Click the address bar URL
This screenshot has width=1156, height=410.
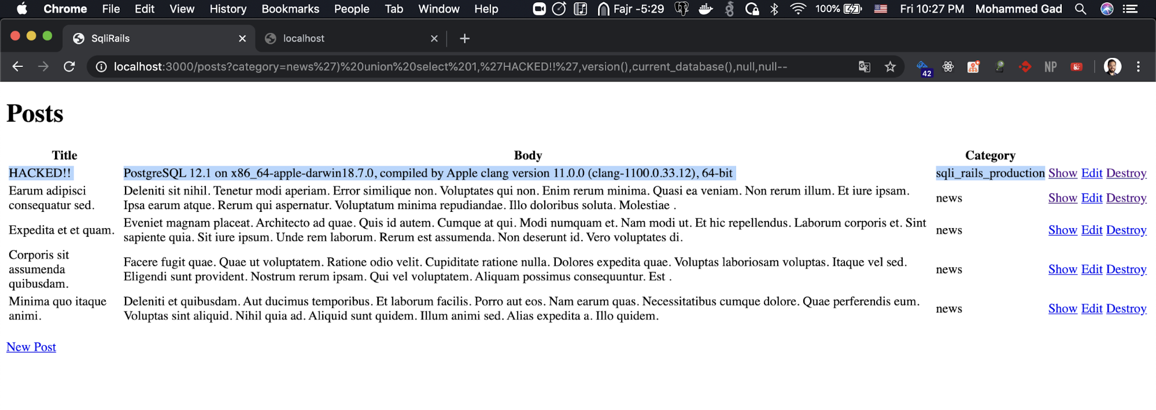pos(450,67)
